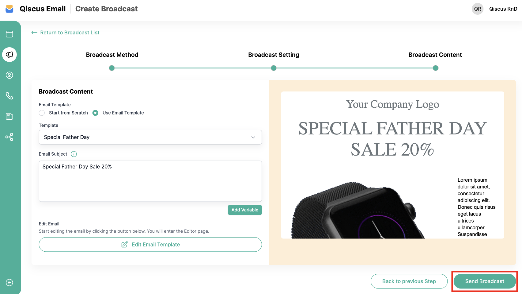Click the phone icon in sidebar
522x294 pixels.
click(9, 96)
